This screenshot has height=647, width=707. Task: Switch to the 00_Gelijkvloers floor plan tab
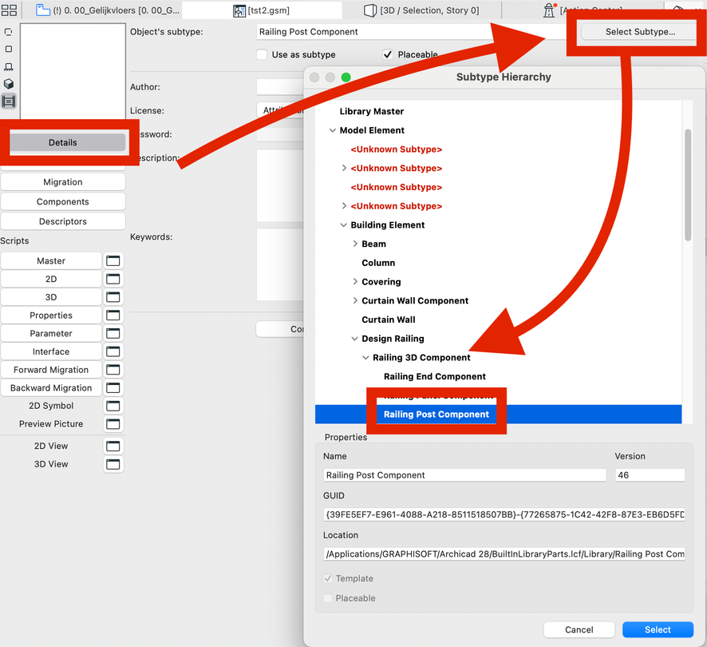tap(107, 10)
